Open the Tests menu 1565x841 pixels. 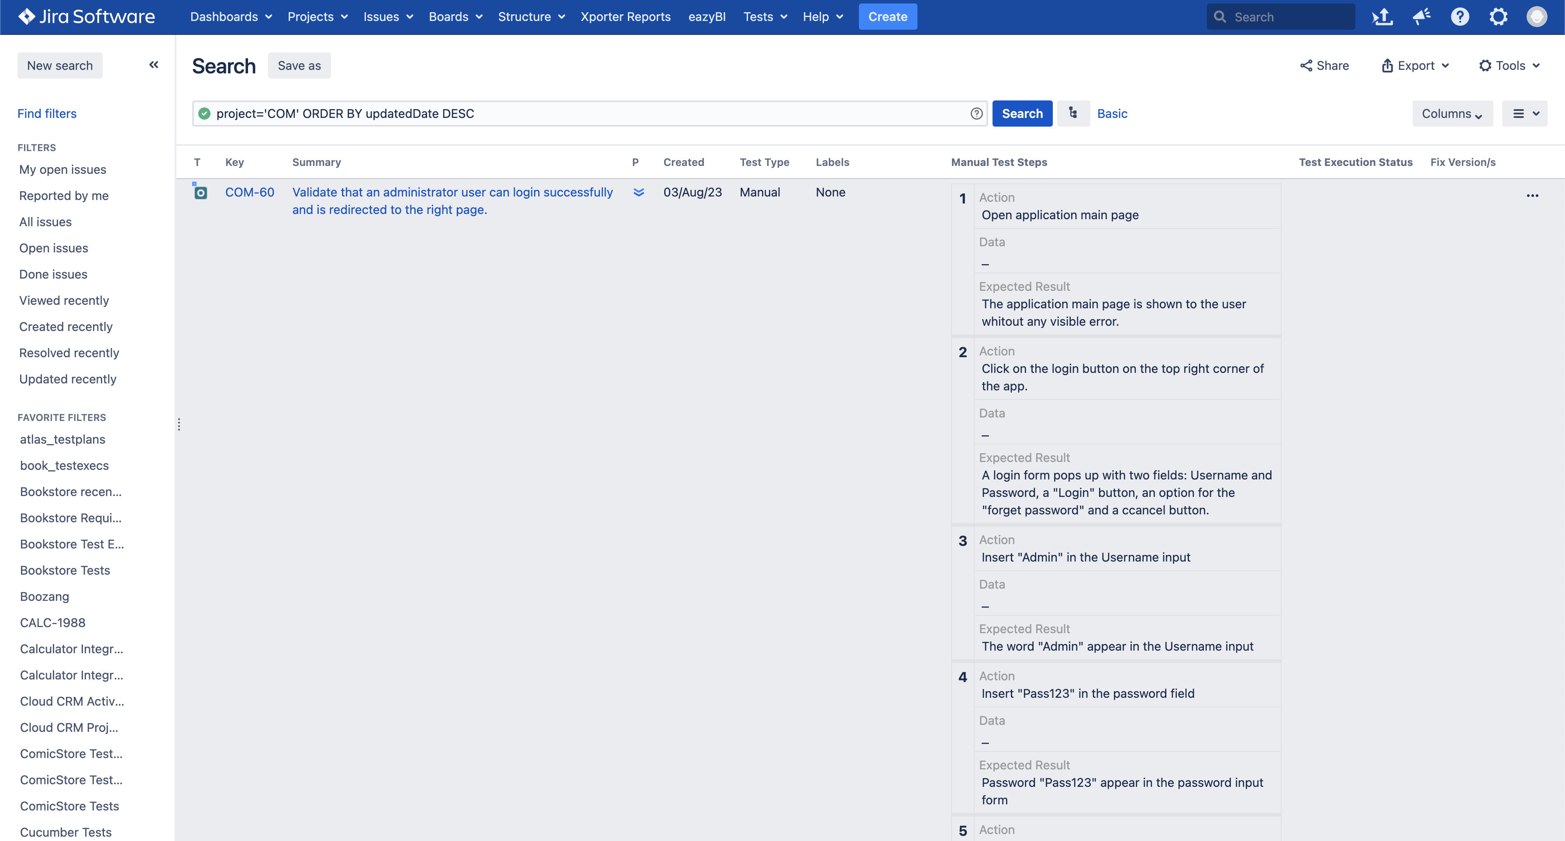tap(765, 17)
